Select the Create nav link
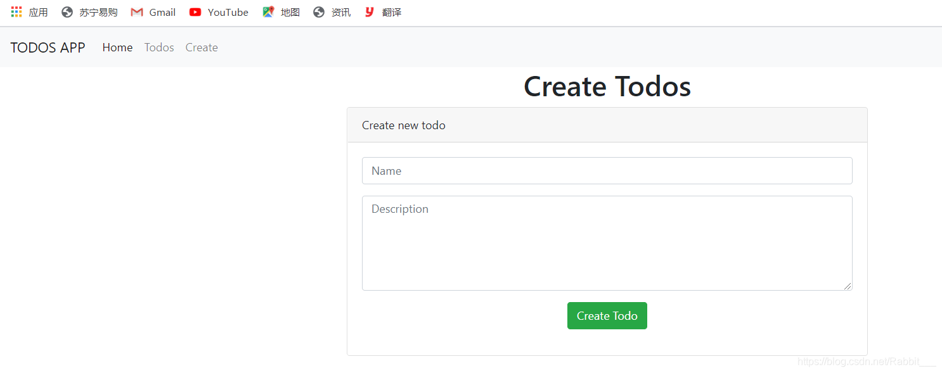The image size is (942, 373). coord(202,47)
